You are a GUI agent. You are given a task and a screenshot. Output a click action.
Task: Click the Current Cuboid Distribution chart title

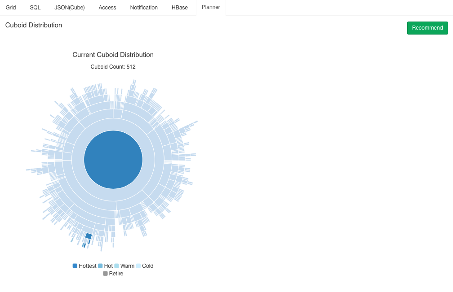pos(113,55)
